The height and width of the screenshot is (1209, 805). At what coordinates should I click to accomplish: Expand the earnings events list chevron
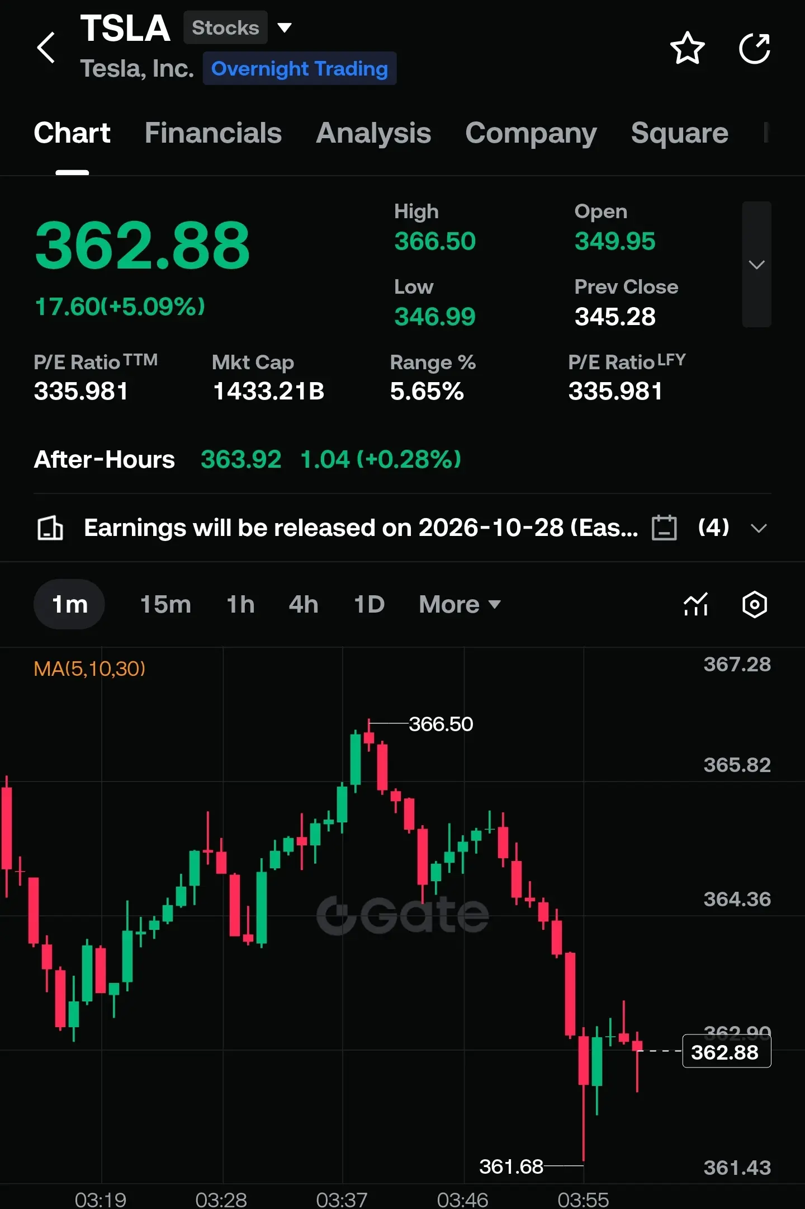point(759,528)
